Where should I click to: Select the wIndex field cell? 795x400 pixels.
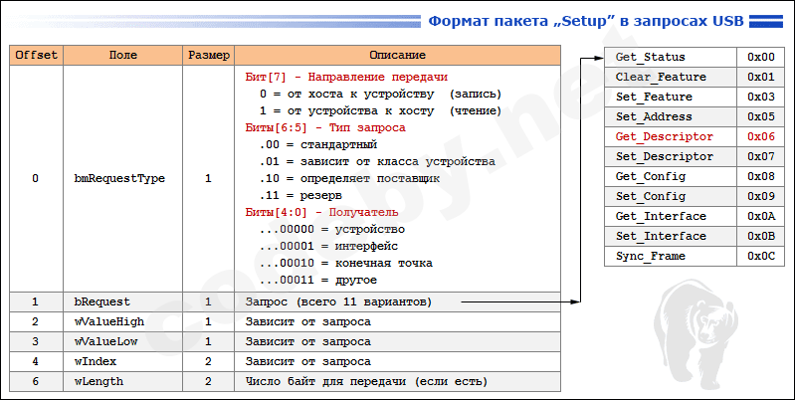(98, 361)
